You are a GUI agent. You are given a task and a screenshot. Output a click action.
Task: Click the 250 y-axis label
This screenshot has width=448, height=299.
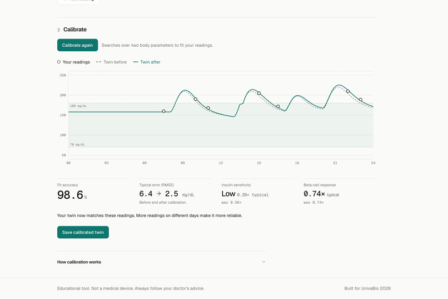63,75
